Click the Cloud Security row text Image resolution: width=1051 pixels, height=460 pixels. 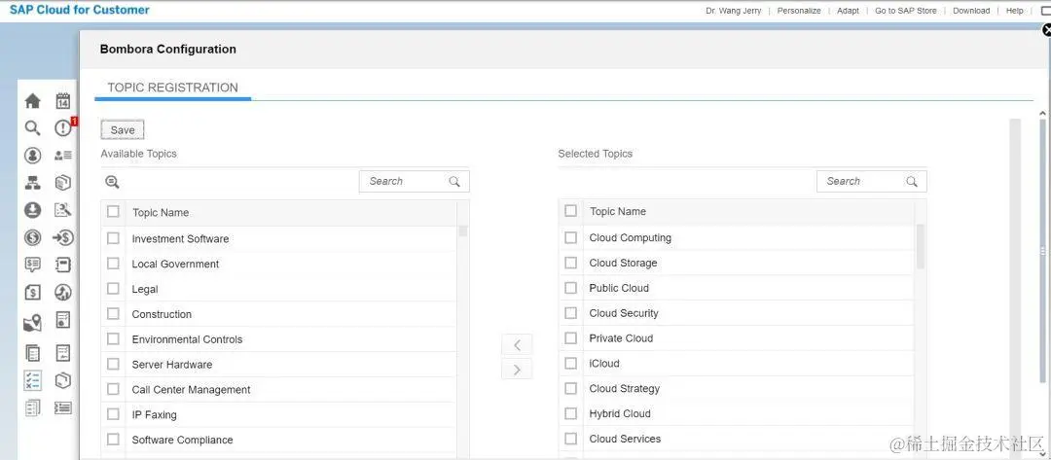[x=624, y=313]
